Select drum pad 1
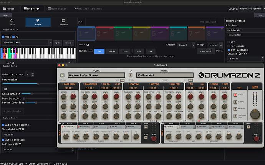The image size is (265, 165). (86, 34)
